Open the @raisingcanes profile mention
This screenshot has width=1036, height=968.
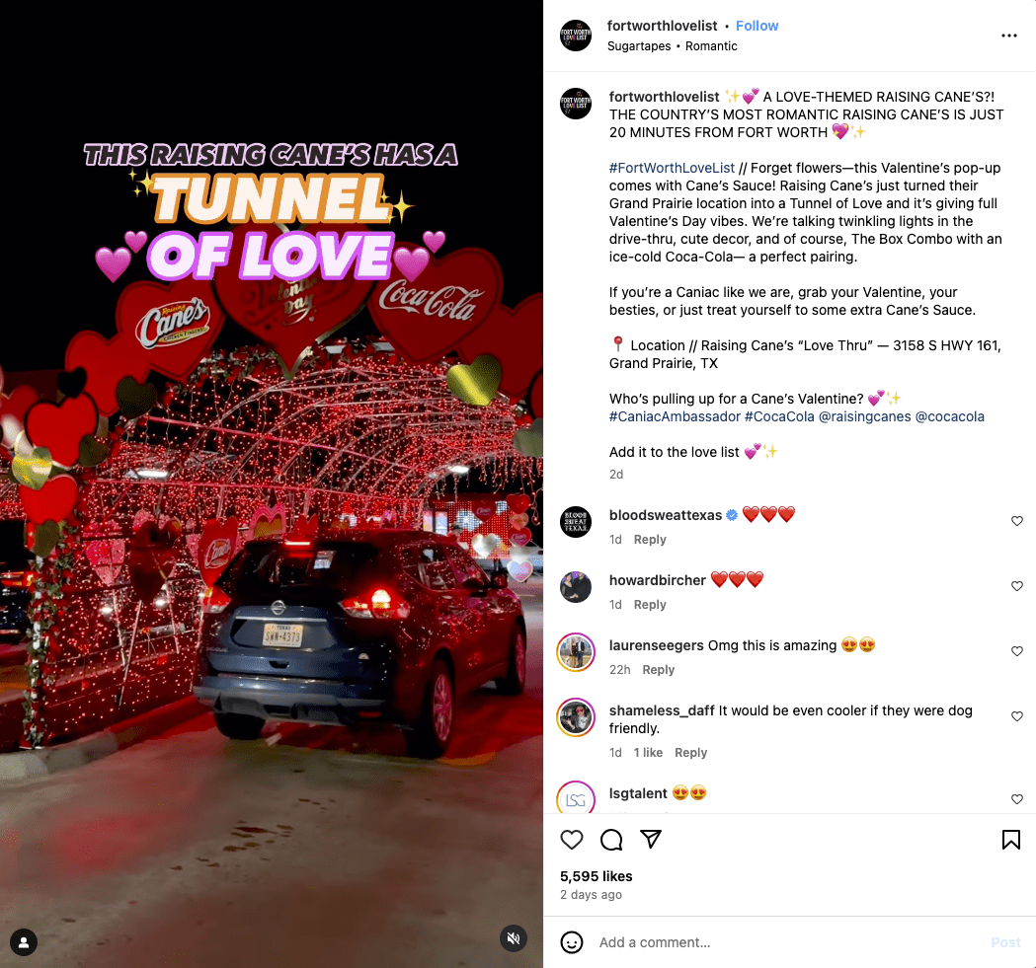(x=864, y=416)
